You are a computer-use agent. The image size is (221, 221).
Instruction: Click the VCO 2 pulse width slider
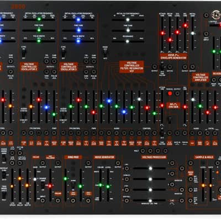coord(39,41)
